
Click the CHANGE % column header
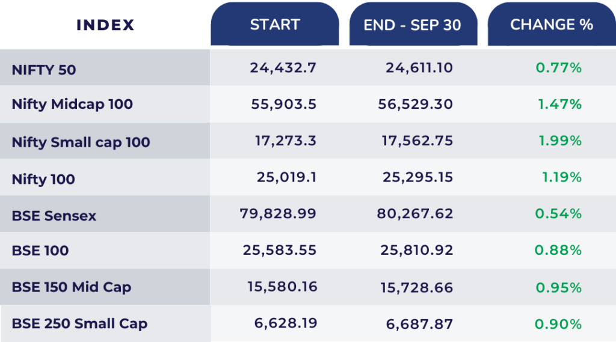[x=551, y=25]
